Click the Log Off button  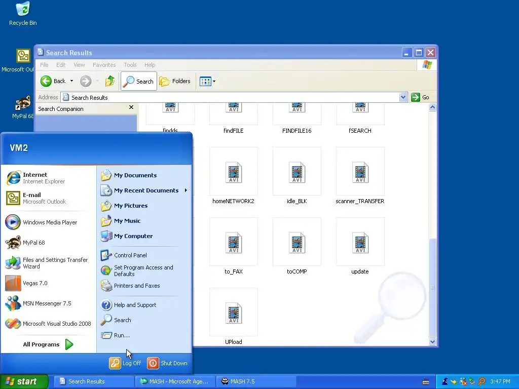tap(126, 363)
